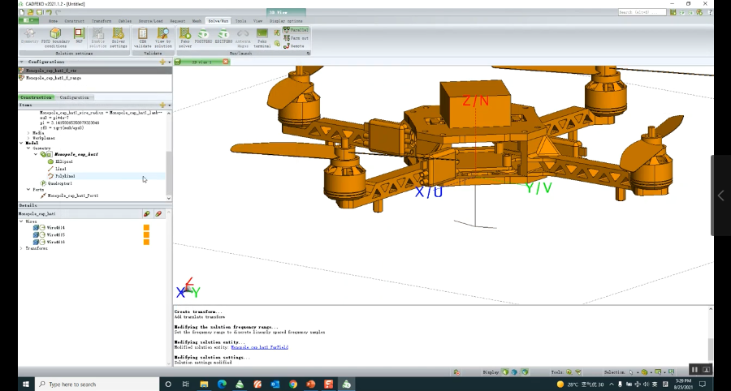Click the Remote run option
The image size is (731, 391).
[294, 46]
